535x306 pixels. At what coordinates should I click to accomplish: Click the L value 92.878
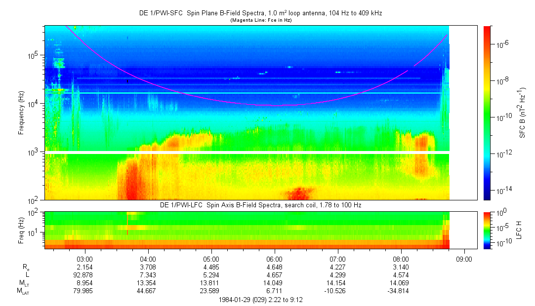point(83,275)
